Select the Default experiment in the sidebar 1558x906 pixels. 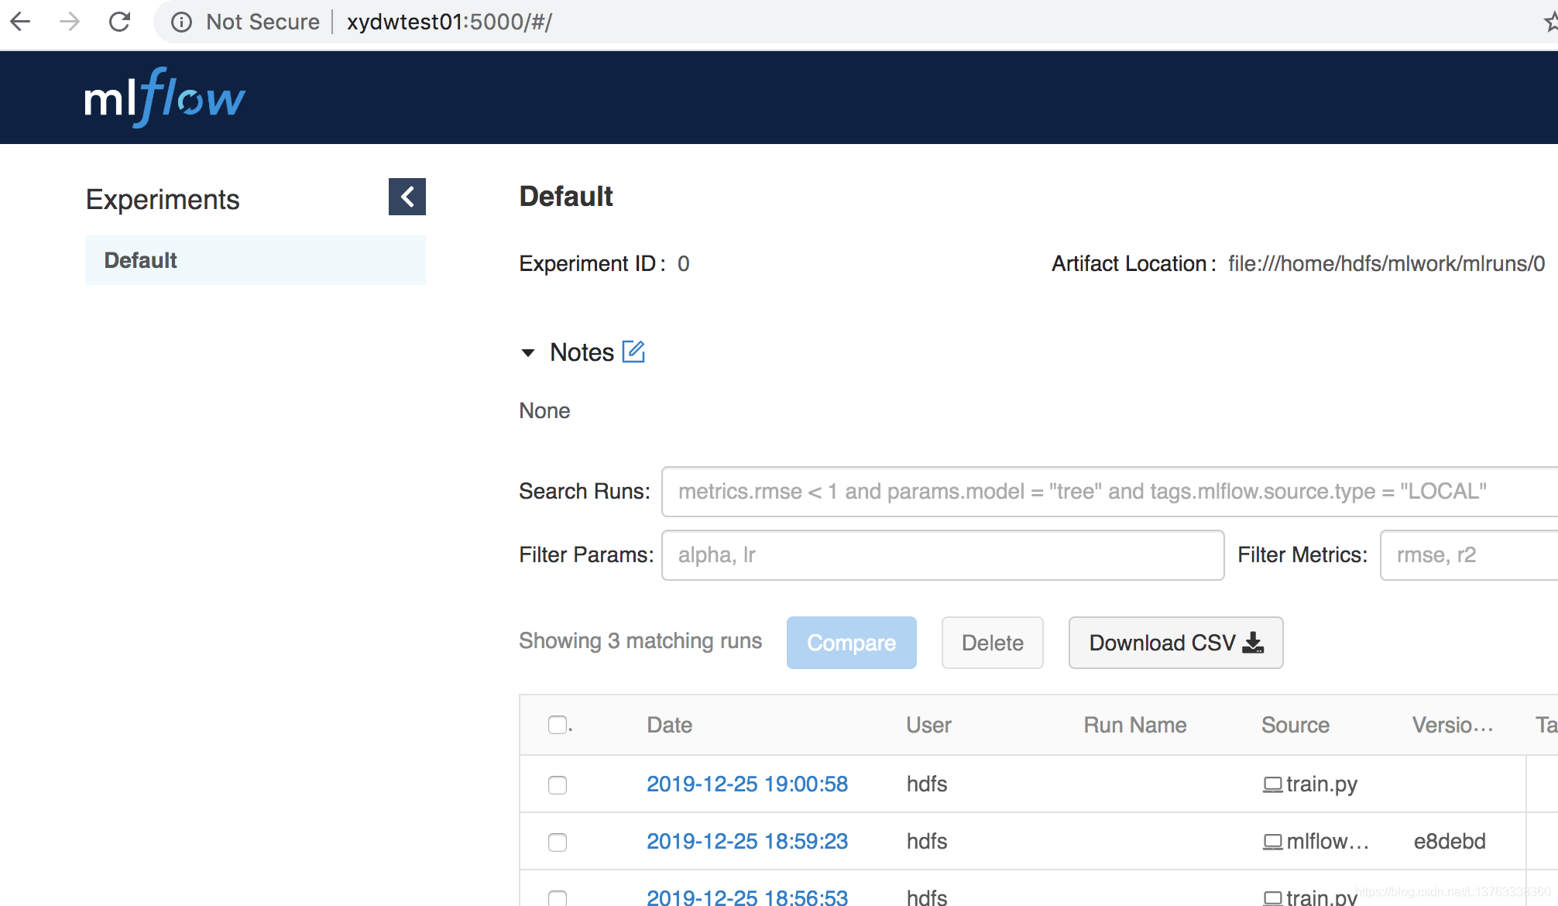[x=140, y=260]
